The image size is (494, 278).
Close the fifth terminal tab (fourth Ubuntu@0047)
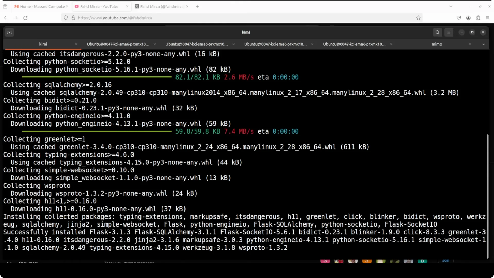coord(391,44)
